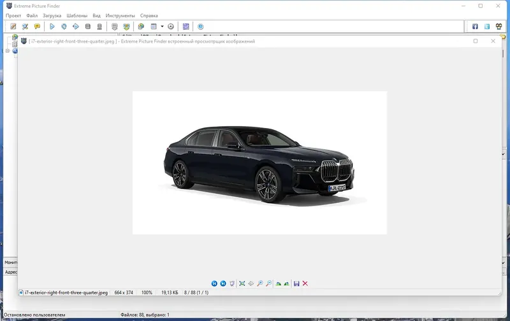Delete the image with red X icon
Screen dimensions: 510x321
coord(305,283)
